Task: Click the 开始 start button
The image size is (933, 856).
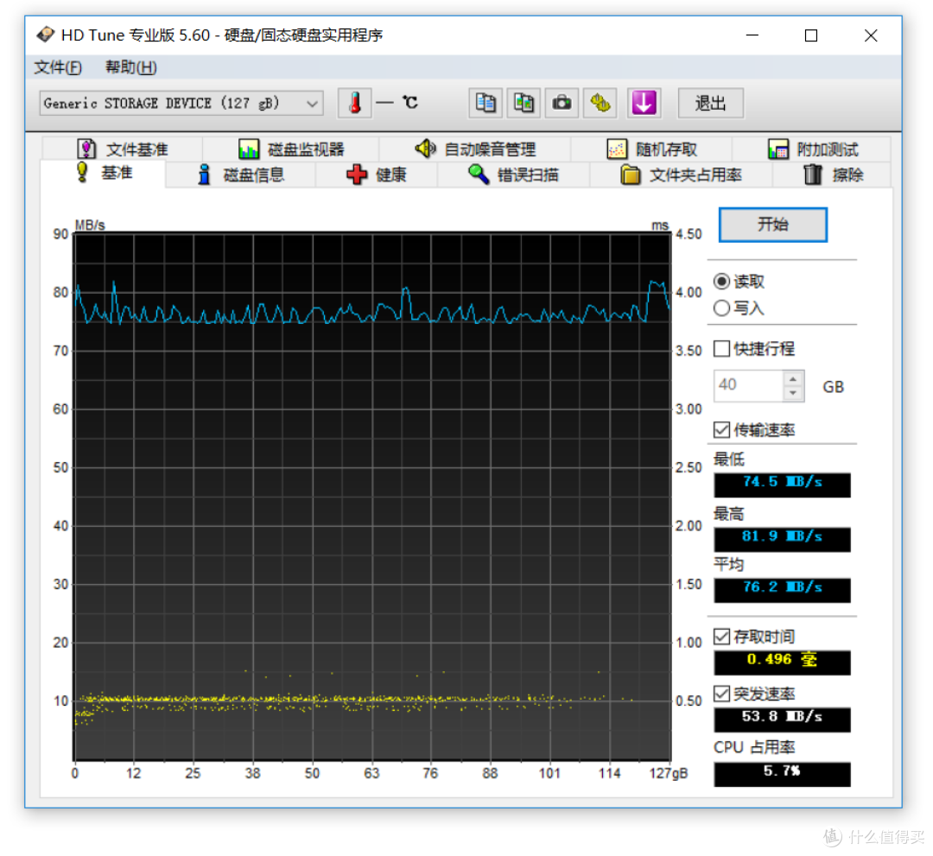Action: coord(773,225)
